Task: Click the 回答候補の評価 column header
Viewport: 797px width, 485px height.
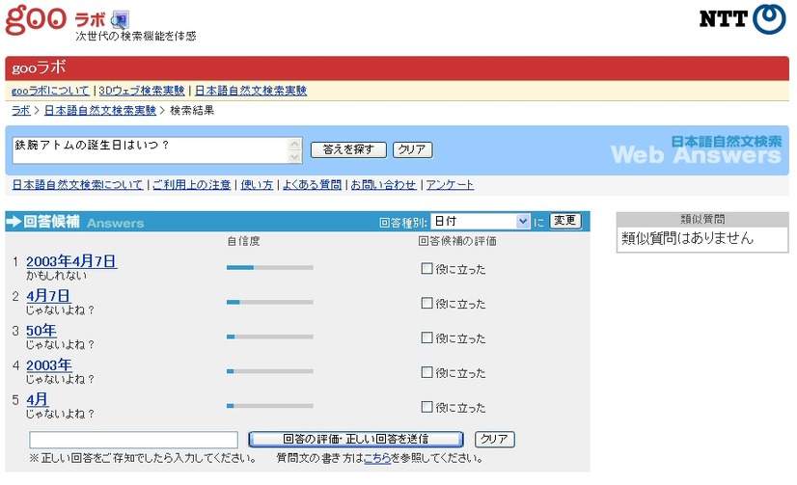Action: (x=457, y=241)
